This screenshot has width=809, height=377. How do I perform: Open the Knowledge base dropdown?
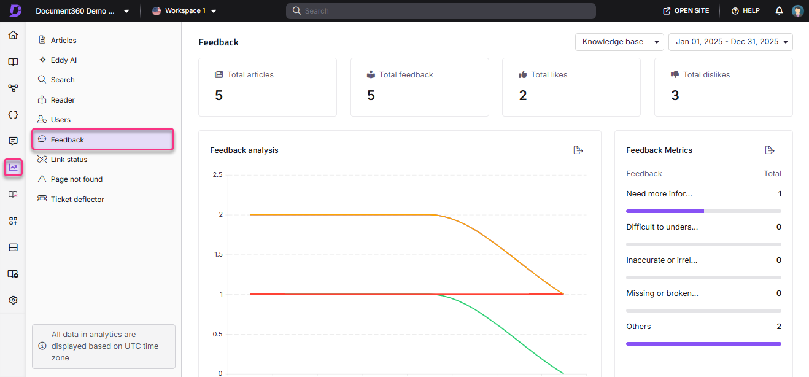(619, 42)
